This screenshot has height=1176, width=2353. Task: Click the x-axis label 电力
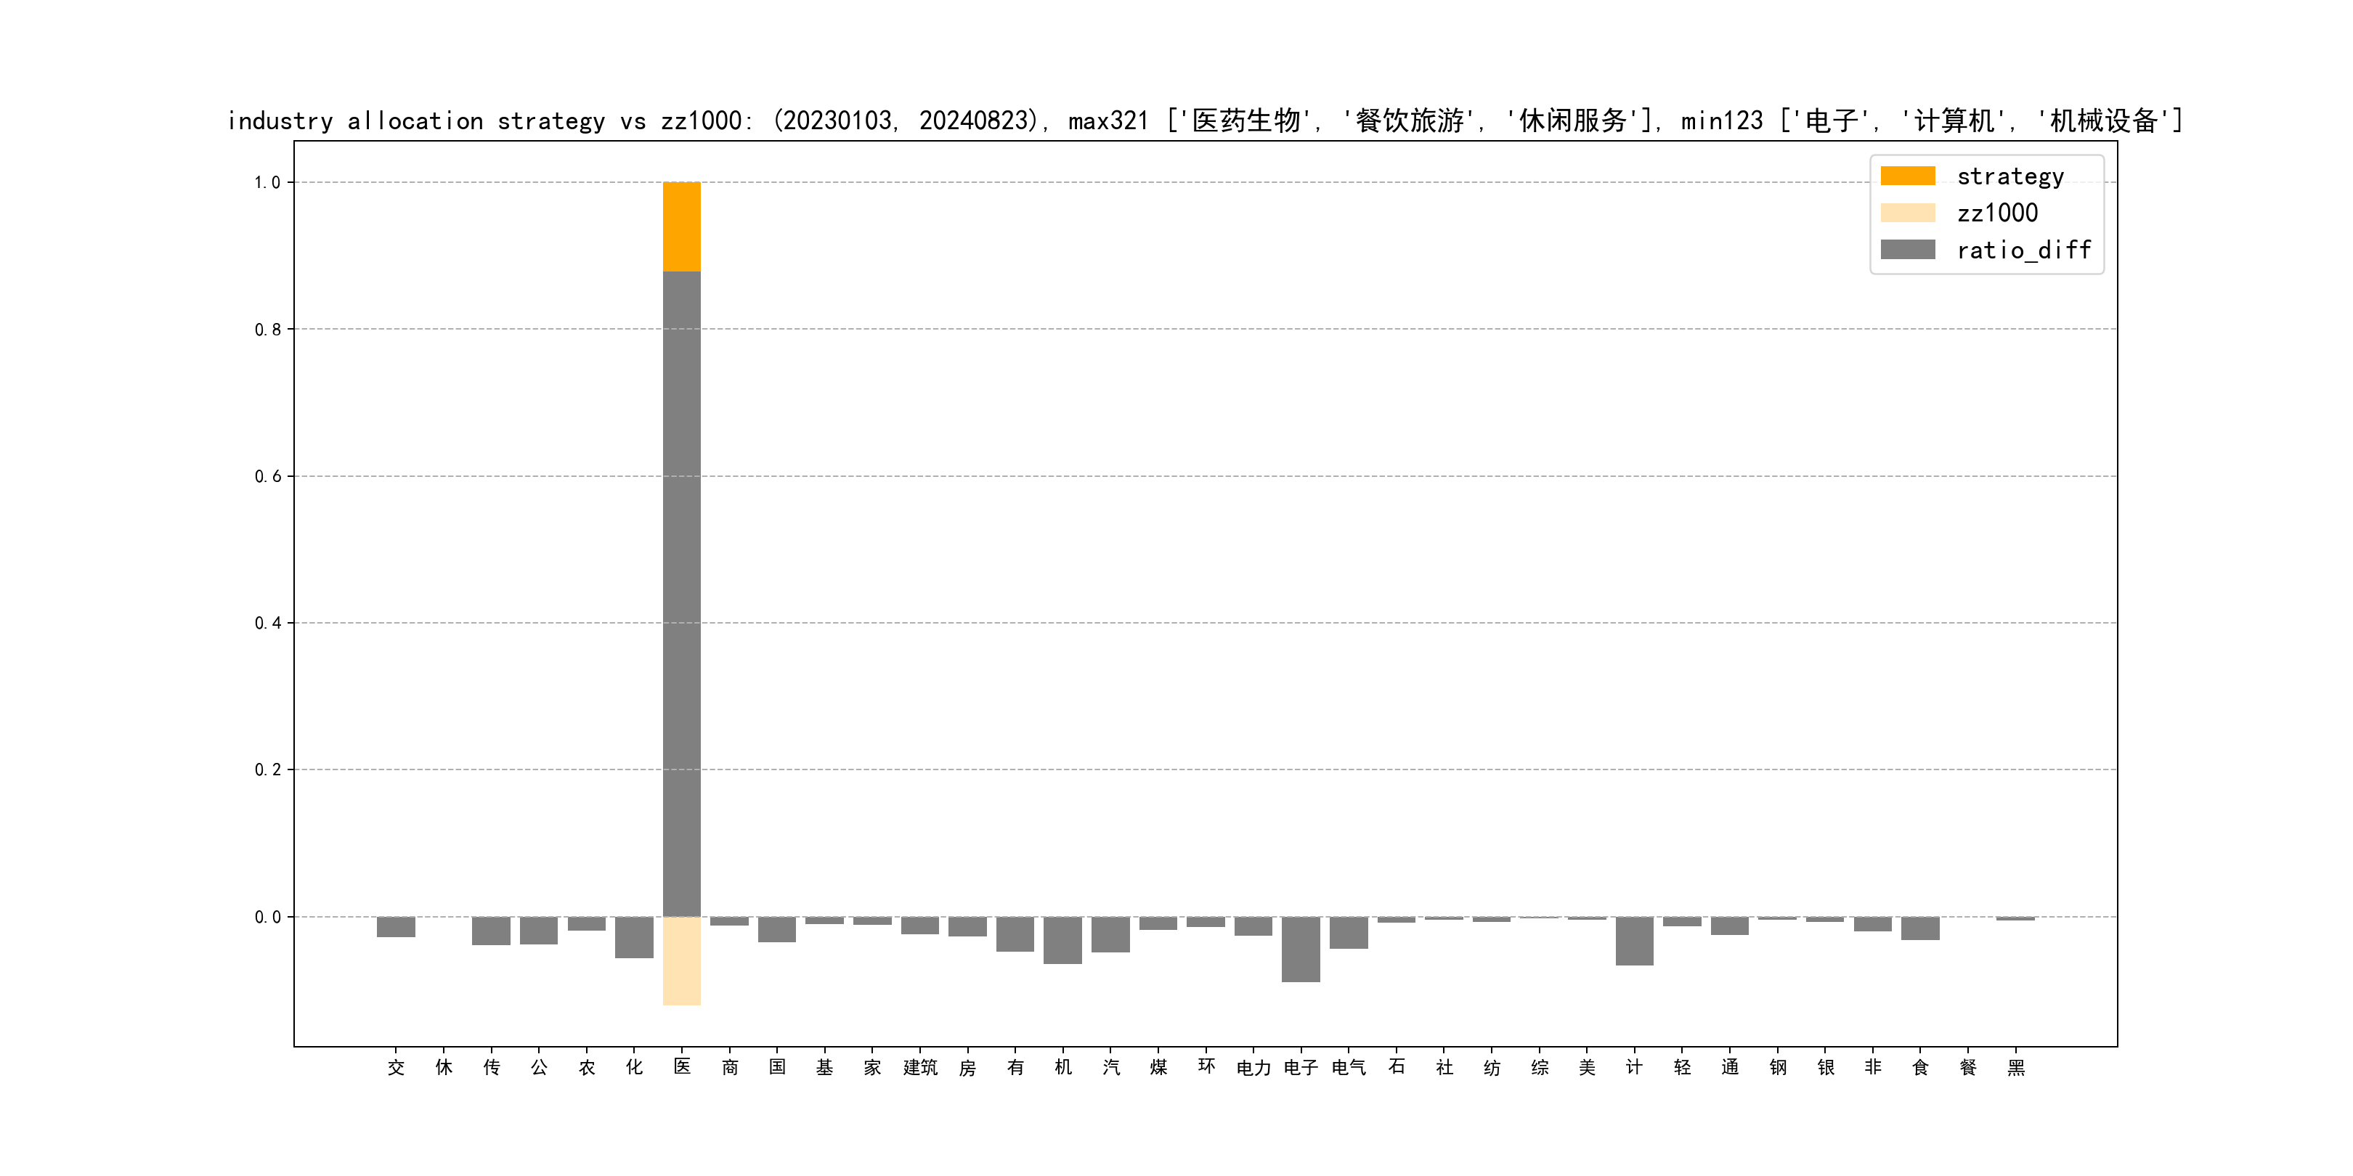click(1253, 1067)
